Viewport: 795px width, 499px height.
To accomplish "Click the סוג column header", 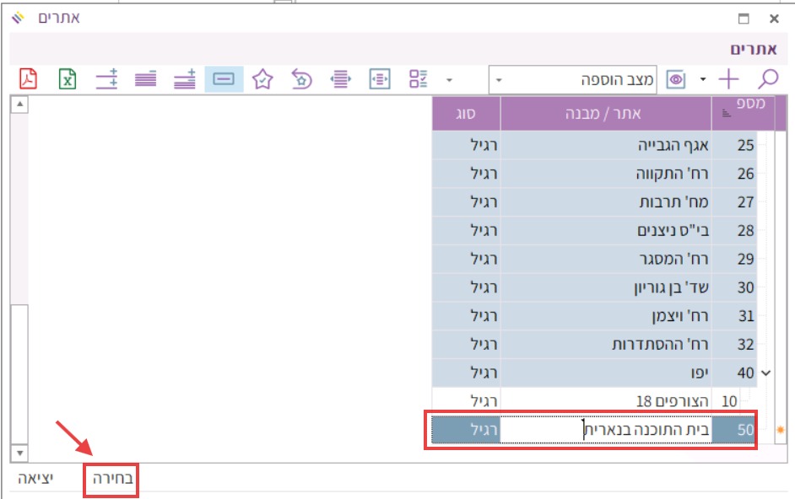I will 466,113.
